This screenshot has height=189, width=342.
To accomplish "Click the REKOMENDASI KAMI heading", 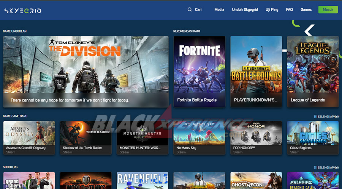I will coord(187,31).
